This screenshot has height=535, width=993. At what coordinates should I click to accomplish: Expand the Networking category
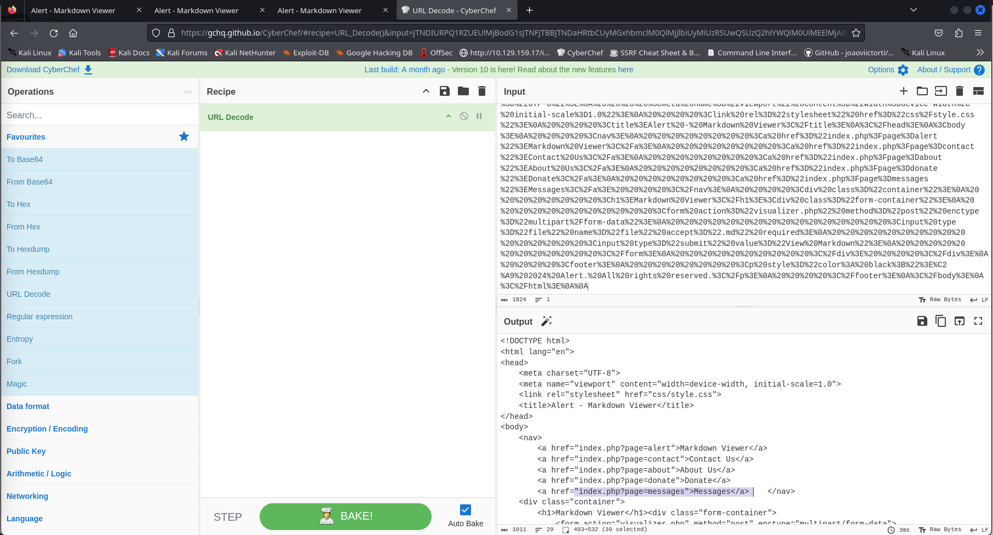(x=100, y=496)
